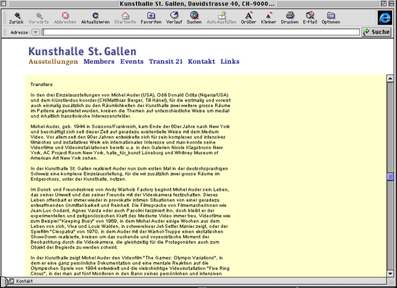Collapse the button toolbar using left handle

(4, 17)
